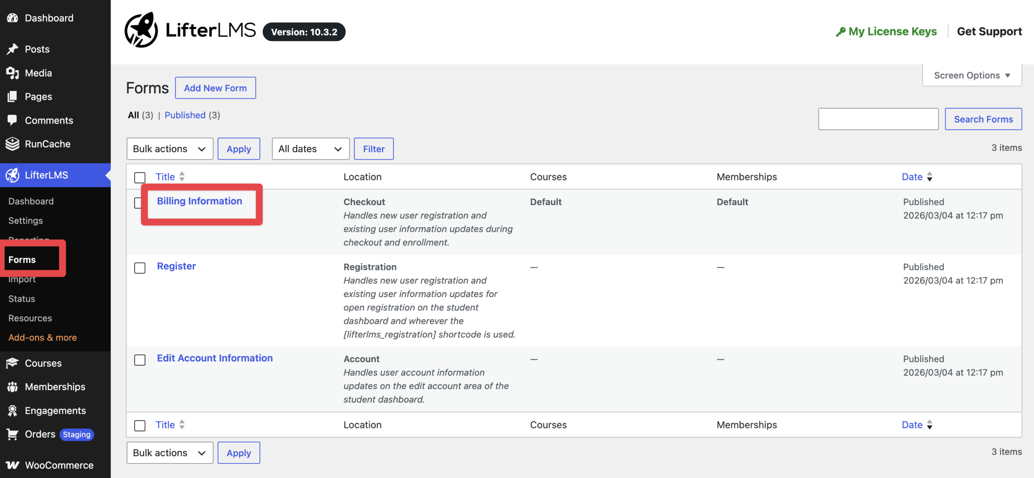The height and width of the screenshot is (478, 1034).
Task: Click the LifterLMS rocket logo in header
Action: click(141, 30)
